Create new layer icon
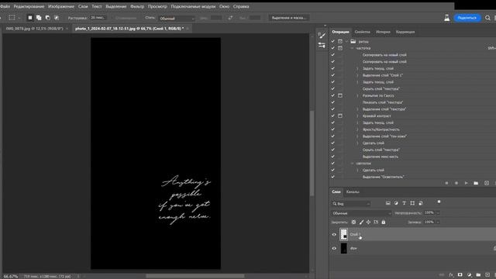Screen dimensions: 496x279 click(487, 275)
